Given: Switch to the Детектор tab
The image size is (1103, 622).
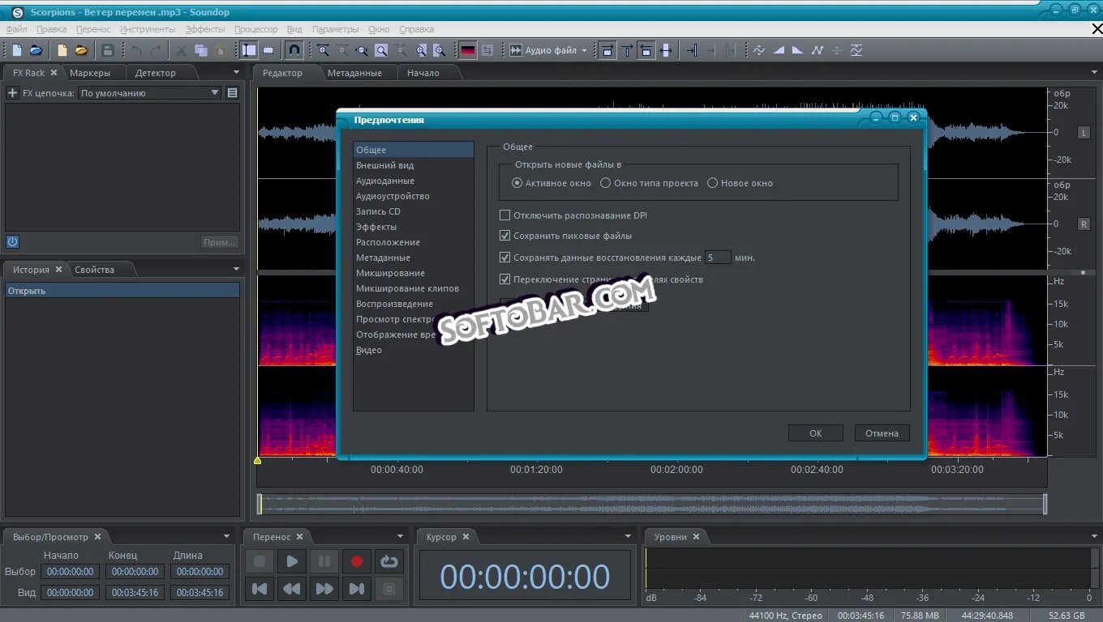Looking at the screenshot, I should point(155,73).
